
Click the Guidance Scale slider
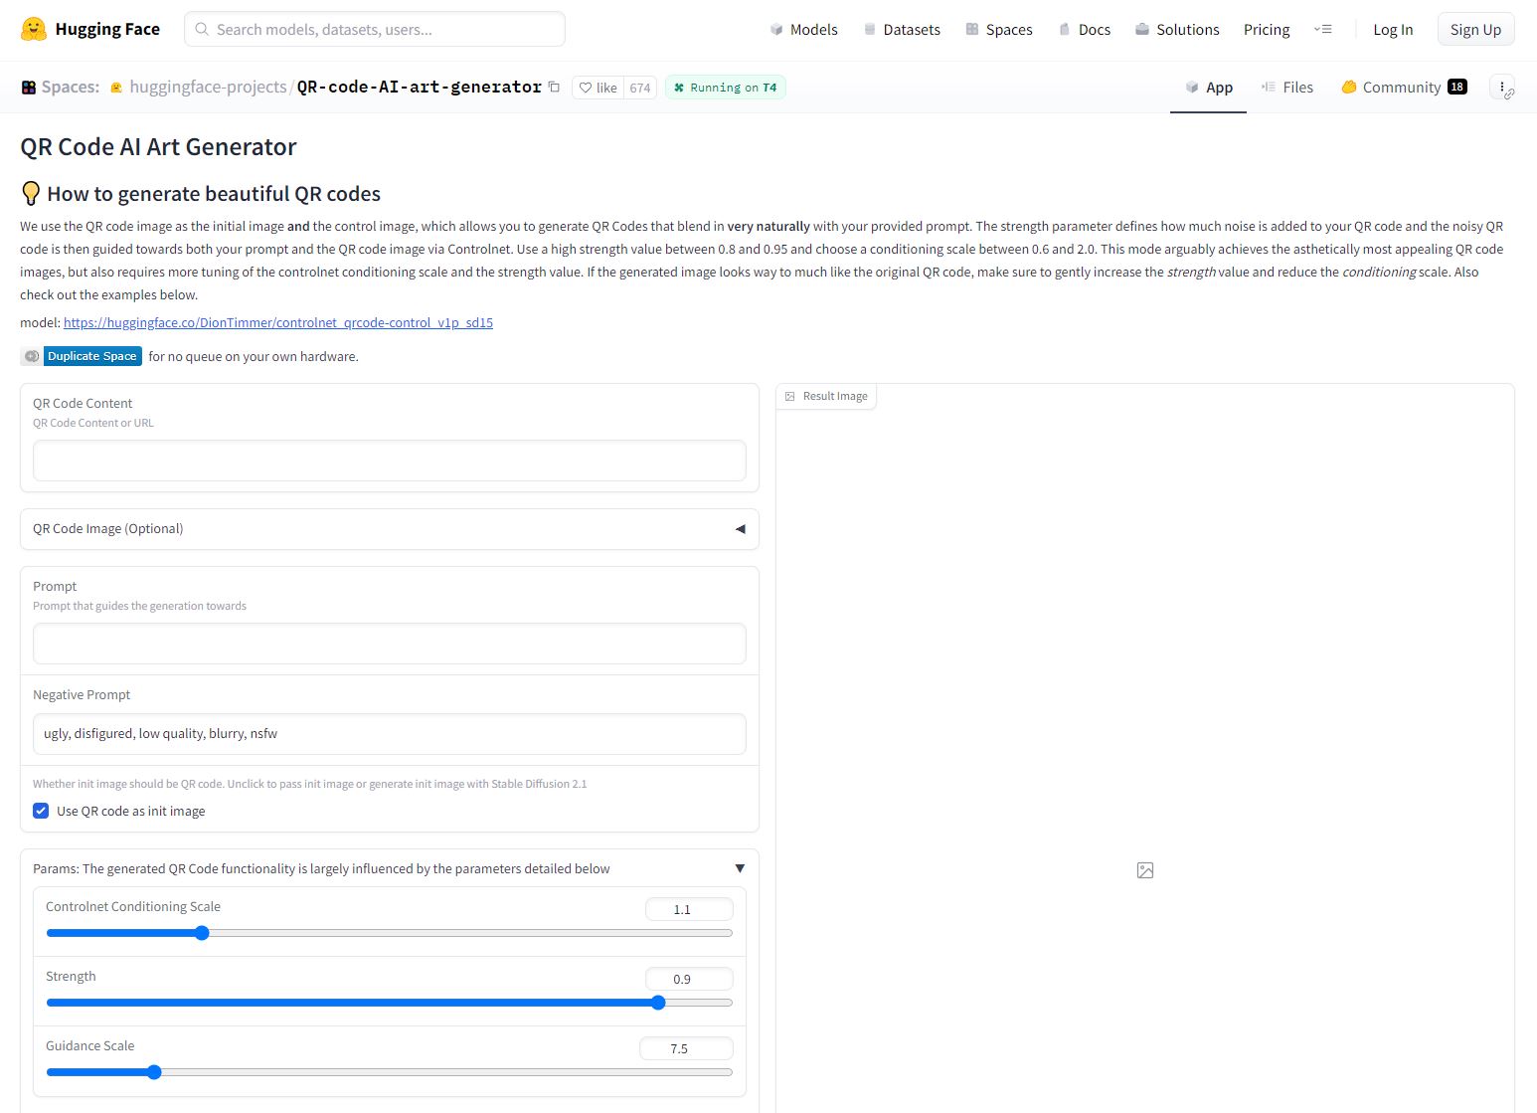390,1072
